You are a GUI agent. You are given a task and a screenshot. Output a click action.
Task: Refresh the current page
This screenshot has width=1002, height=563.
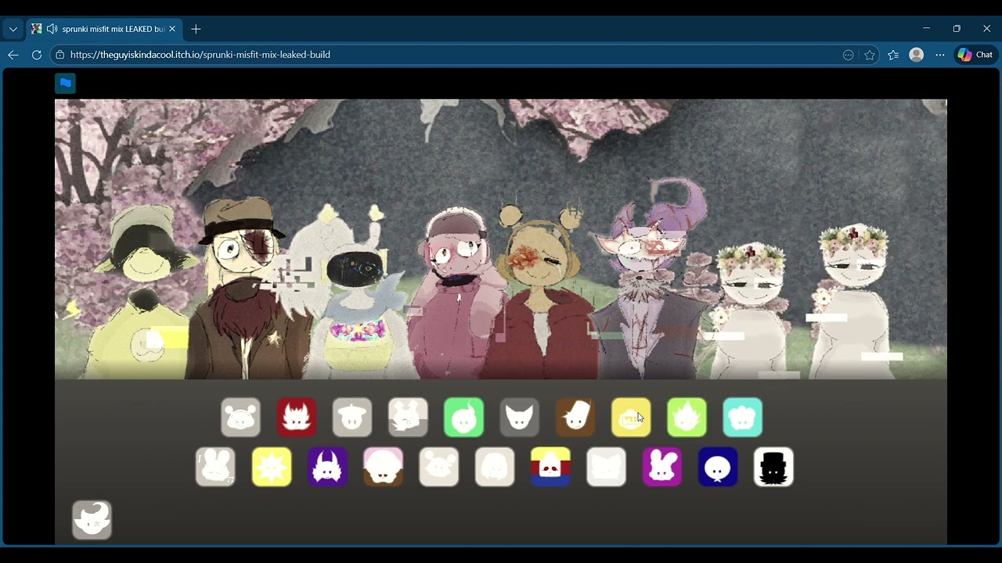point(36,55)
